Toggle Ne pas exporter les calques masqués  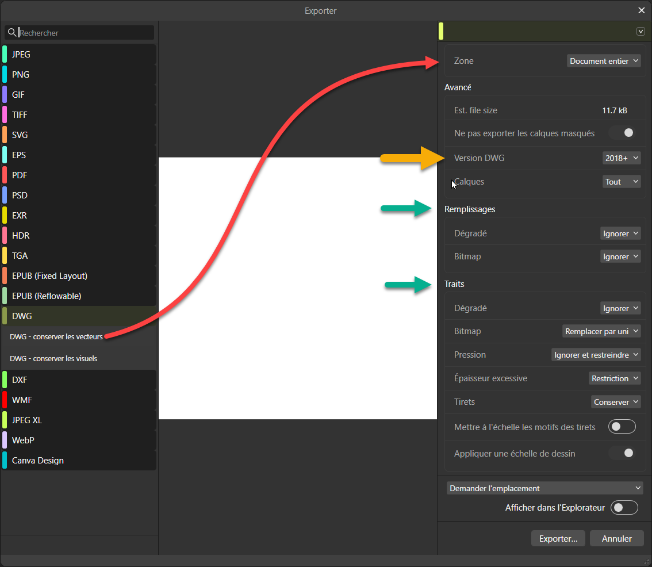623,133
